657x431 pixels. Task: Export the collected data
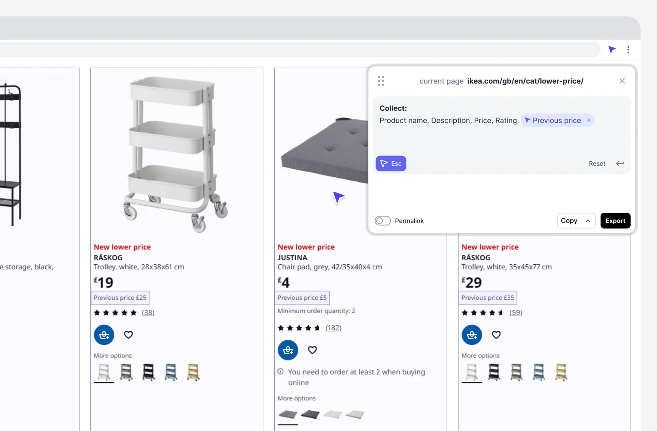[615, 221]
